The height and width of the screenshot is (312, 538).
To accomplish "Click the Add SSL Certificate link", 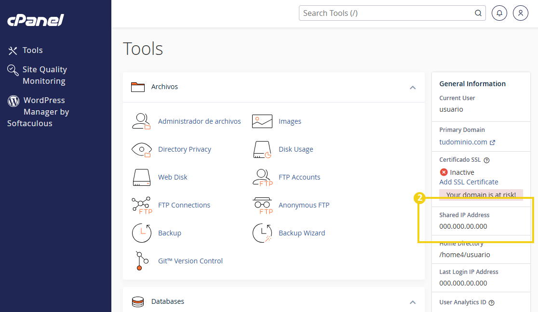I will pos(469,182).
